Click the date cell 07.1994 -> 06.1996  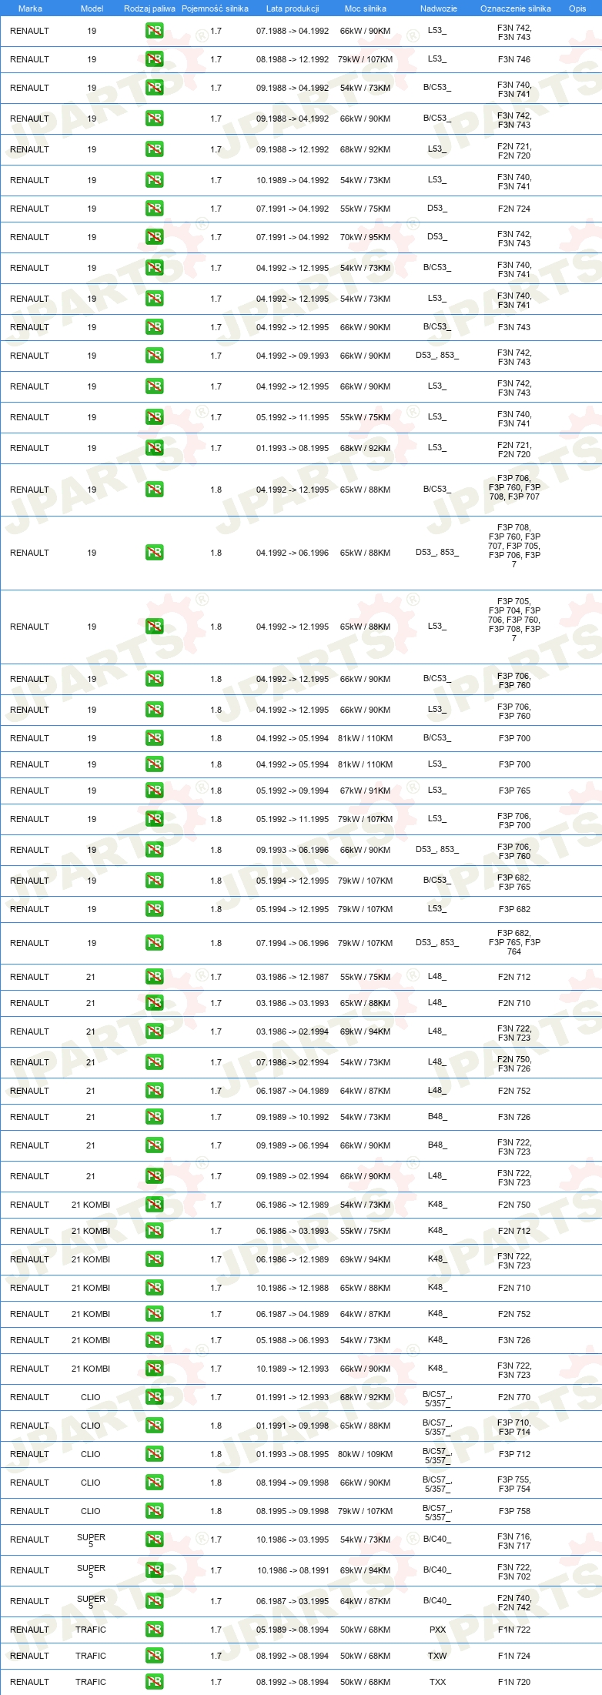pyautogui.click(x=293, y=943)
